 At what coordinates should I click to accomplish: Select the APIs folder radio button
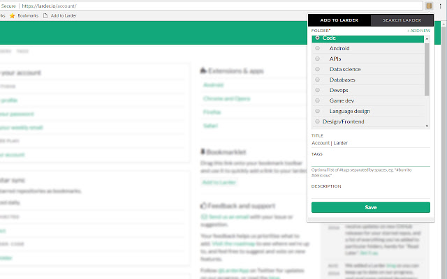coord(317,59)
